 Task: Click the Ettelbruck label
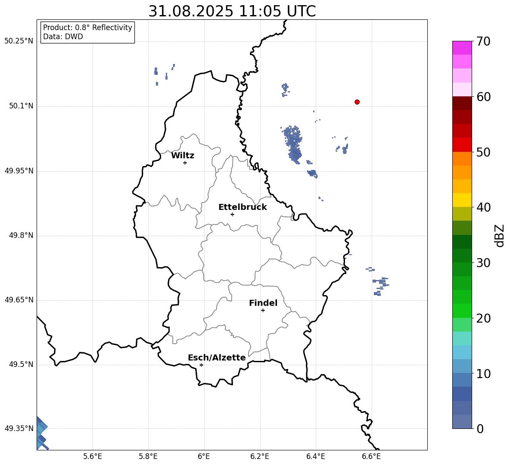coord(243,207)
